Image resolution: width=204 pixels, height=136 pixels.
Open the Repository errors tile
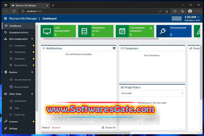coord(96,31)
